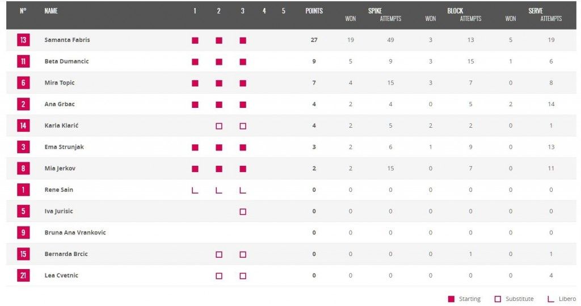Image resolution: width=581 pixels, height=306 pixels.
Task: Click the SPIKE column group header
Action: [375, 11]
